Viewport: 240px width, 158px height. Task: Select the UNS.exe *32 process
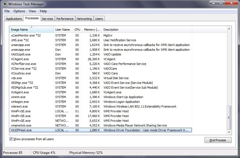(x=101, y=40)
